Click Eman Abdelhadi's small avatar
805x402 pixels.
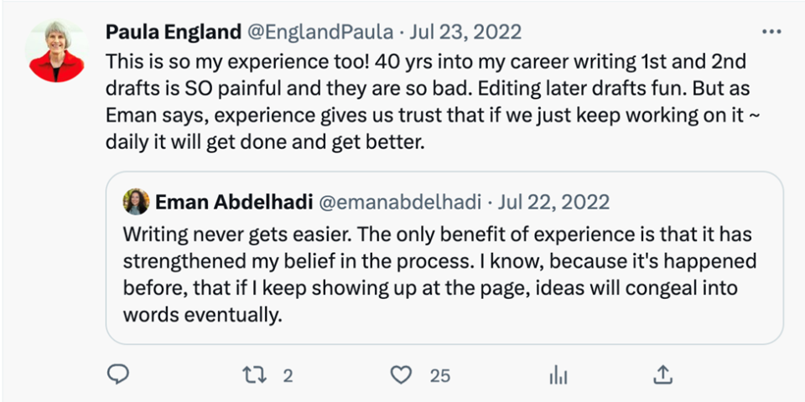(136, 202)
